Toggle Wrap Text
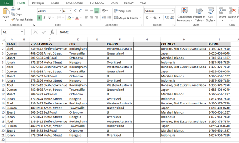The image size is (239, 143). click(123, 11)
